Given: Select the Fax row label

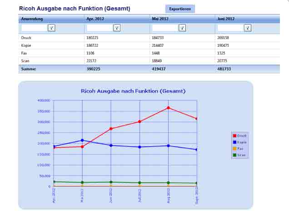Looking at the screenshot, I should (x=24, y=53).
